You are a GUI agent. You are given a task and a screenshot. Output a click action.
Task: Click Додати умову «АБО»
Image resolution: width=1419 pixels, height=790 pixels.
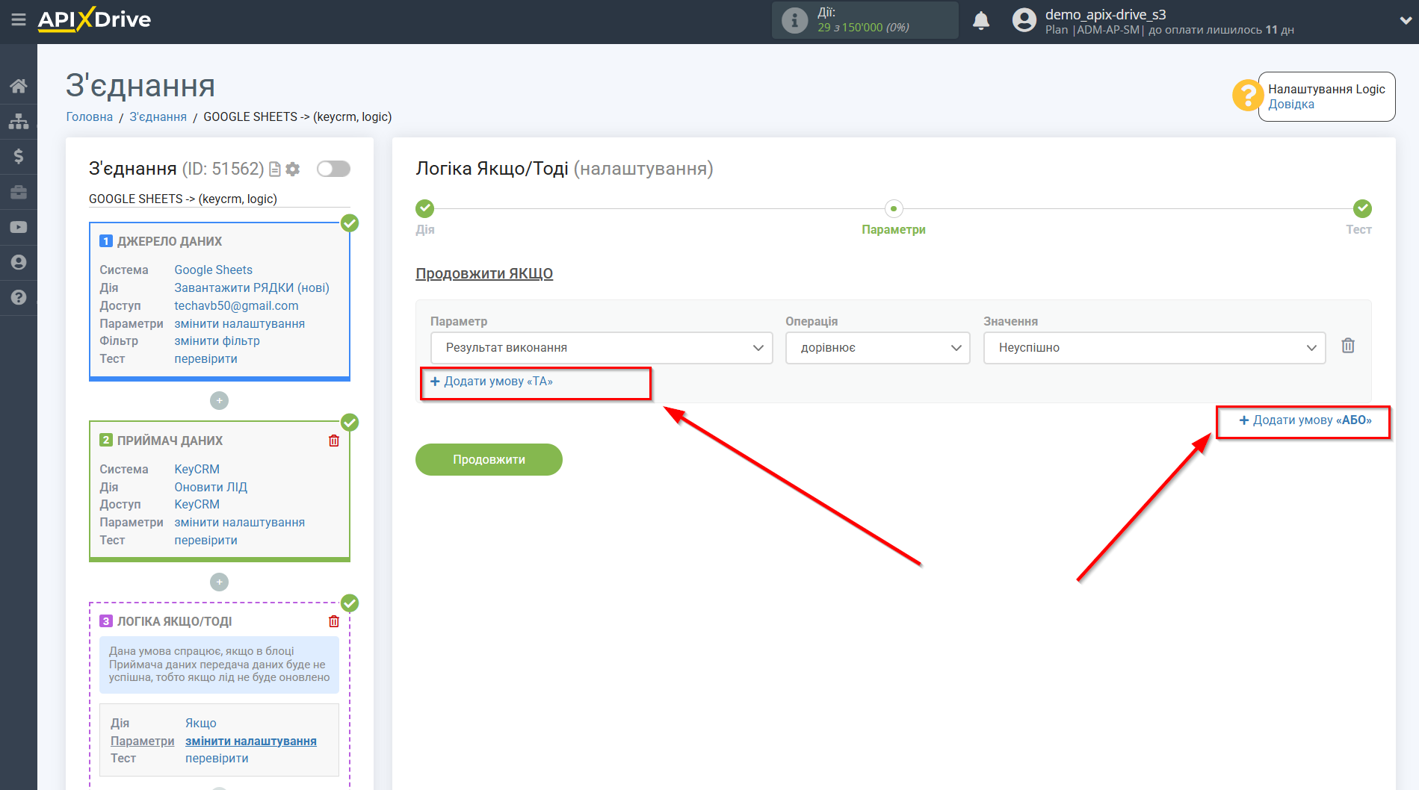click(x=1305, y=420)
